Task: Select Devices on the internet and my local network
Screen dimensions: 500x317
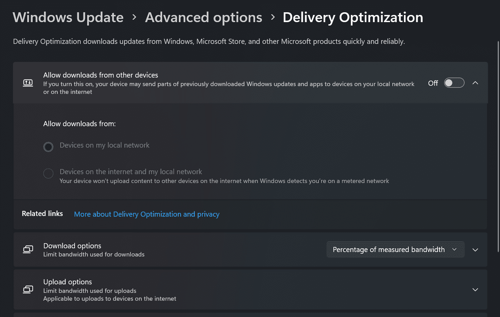Action: pos(48,173)
